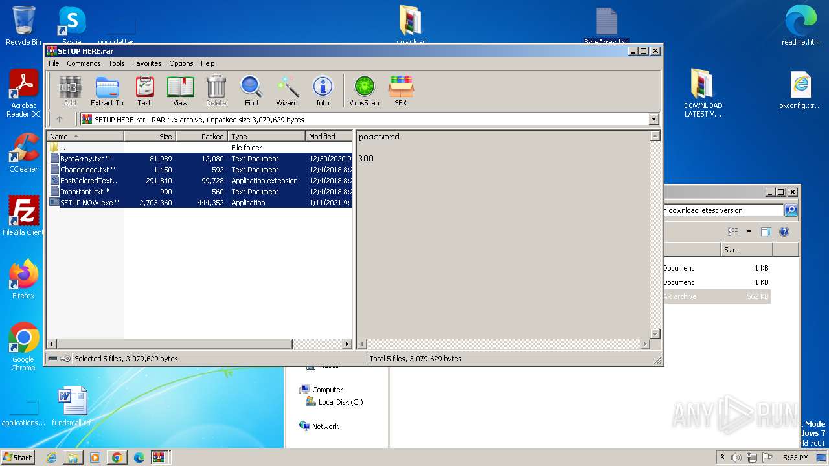Open Acrobat Reader DC desktop icon
The width and height of the screenshot is (829, 466).
click(23, 94)
